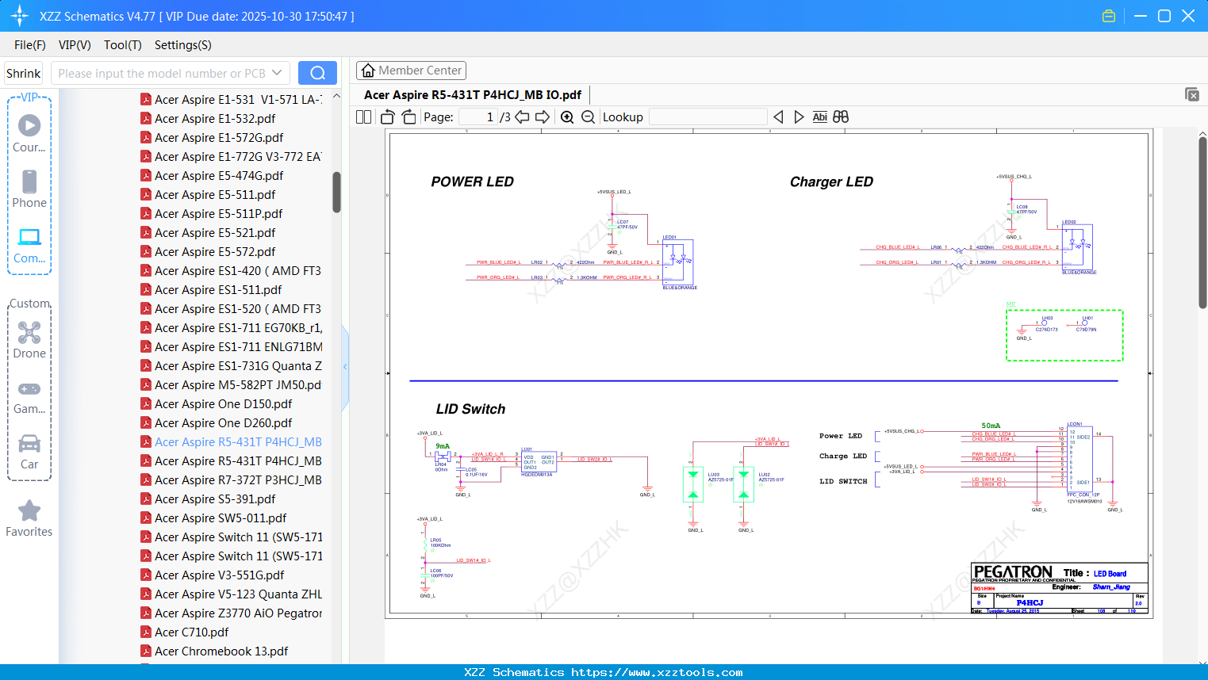
Task: Open the Drone category in sidebar
Action: 29,339
